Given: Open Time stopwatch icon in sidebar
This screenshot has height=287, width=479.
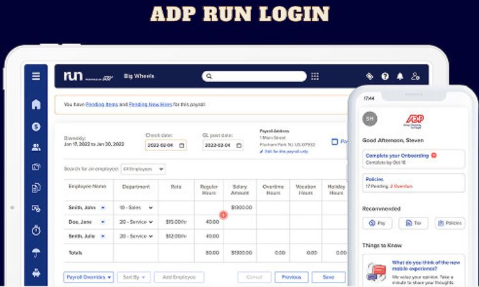Looking at the screenshot, I should point(36,230).
